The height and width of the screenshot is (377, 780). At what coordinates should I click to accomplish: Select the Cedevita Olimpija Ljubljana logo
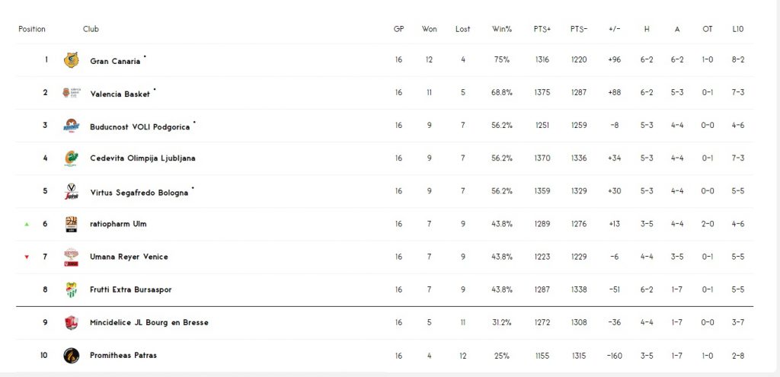tap(71, 158)
